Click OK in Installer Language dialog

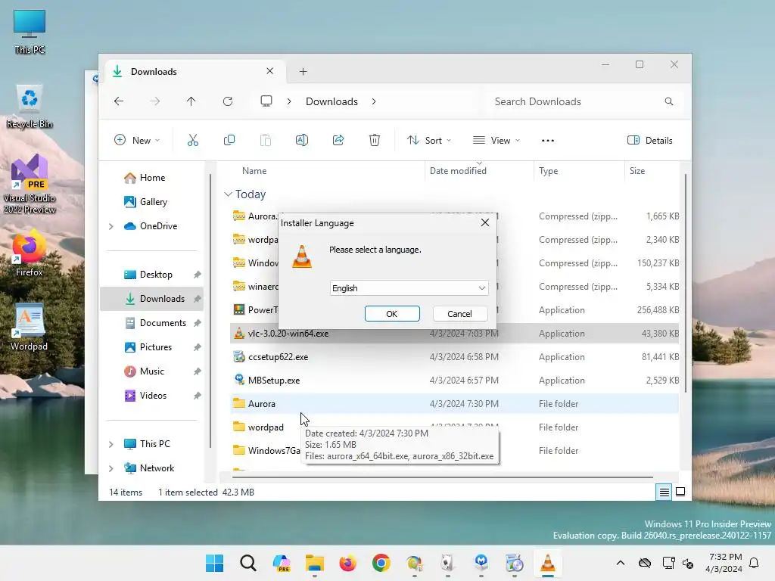pos(392,314)
